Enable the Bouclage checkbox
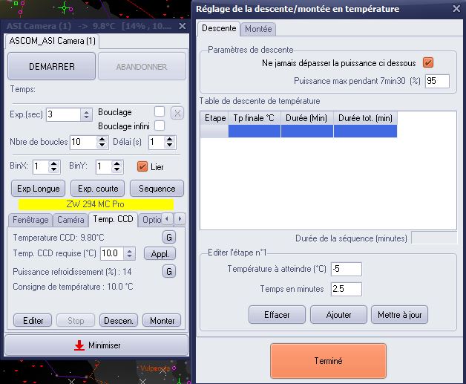The width and height of the screenshot is (466, 384). pyautogui.click(x=160, y=112)
